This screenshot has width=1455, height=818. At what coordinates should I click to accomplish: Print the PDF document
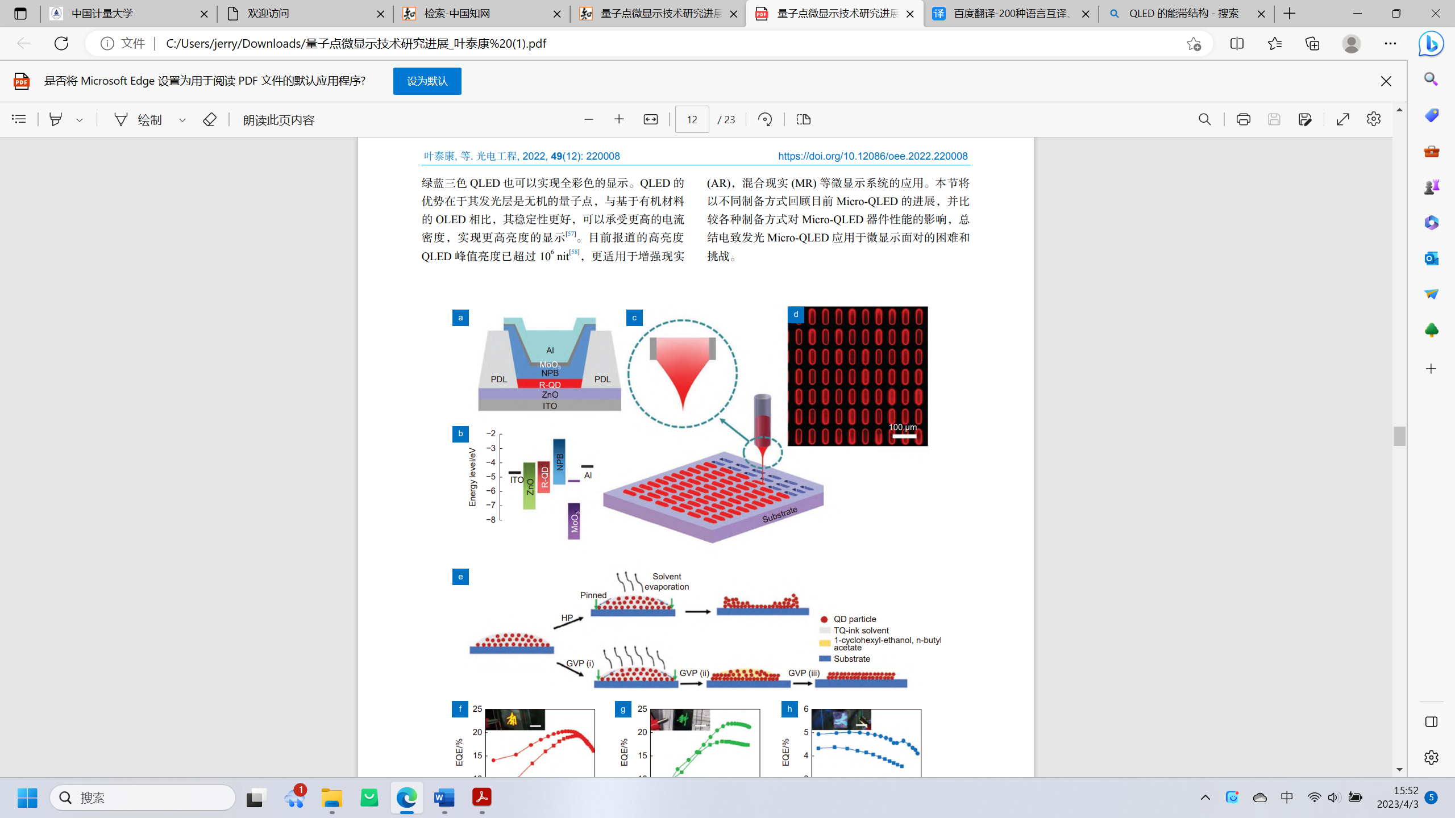[x=1244, y=119]
